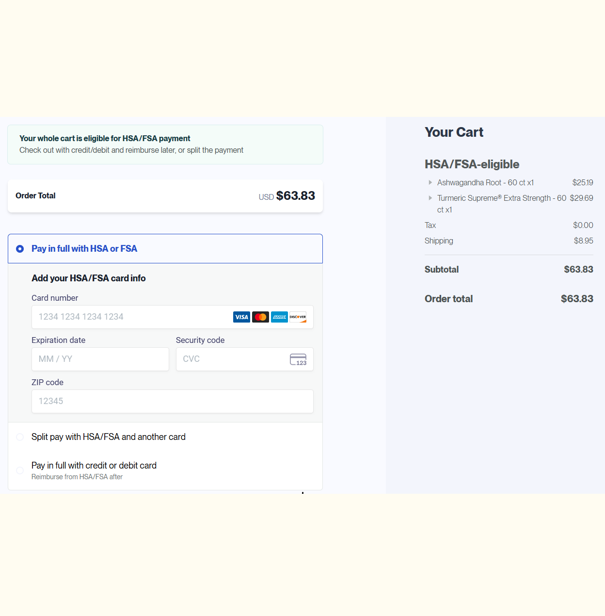Click the Reimburse from HSA/FSA after text
Screen dimensions: 605x616
tap(77, 477)
